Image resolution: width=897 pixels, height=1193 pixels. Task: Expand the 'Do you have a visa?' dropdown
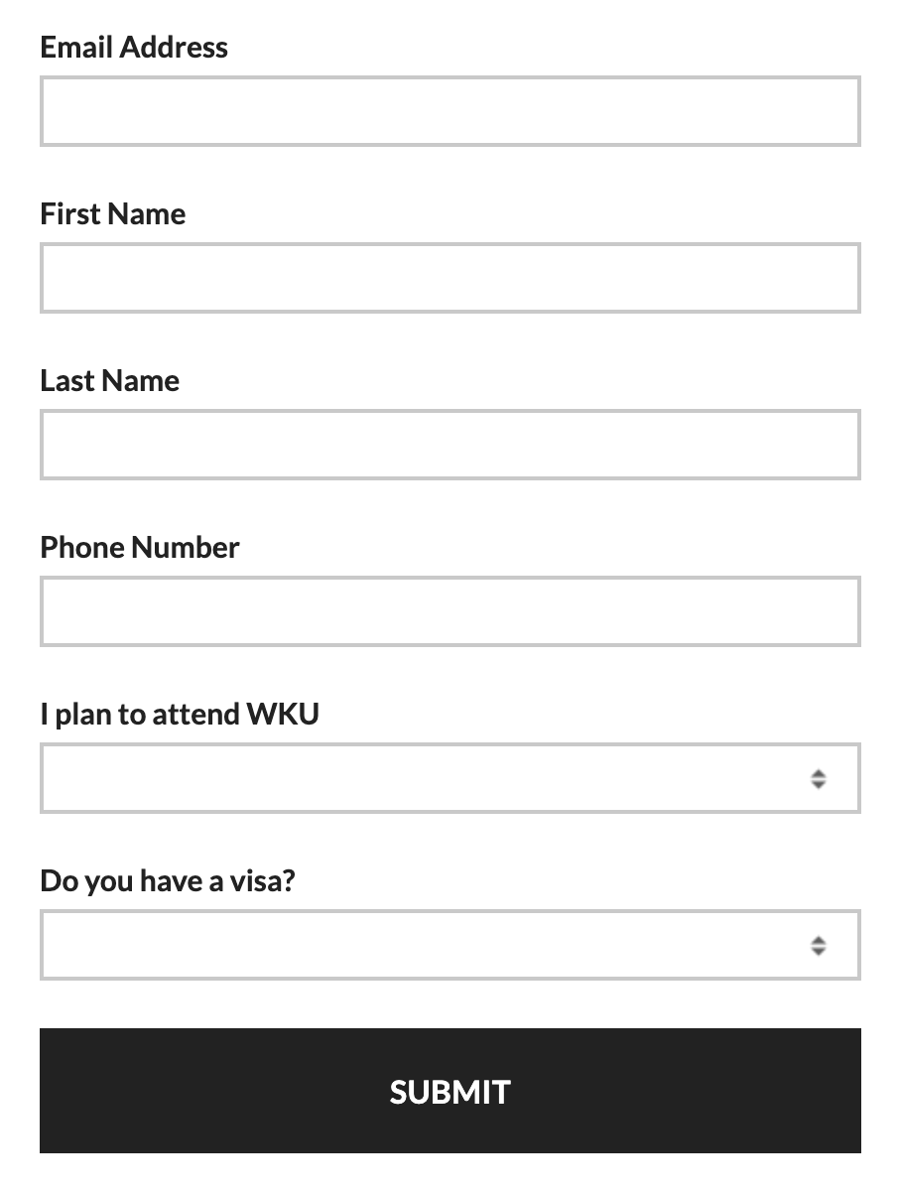point(449,945)
